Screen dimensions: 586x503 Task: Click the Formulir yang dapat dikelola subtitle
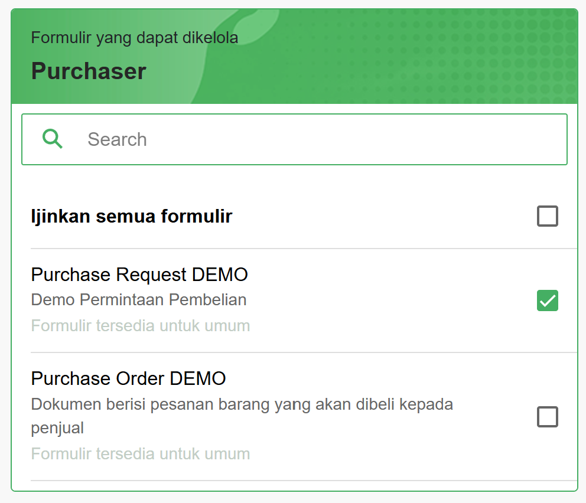(x=135, y=37)
